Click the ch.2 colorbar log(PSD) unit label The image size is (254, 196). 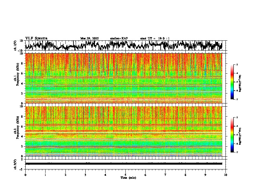[240, 136]
